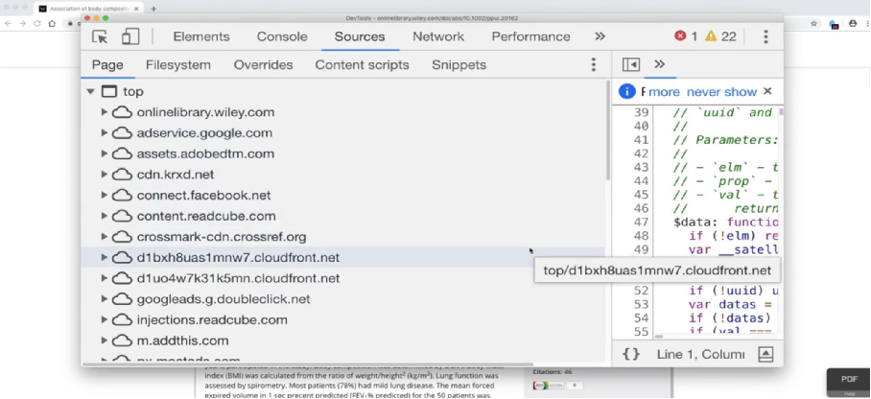This screenshot has height=399, width=871.
Task: Open the Snippets navigator tab
Action: [459, 65]
